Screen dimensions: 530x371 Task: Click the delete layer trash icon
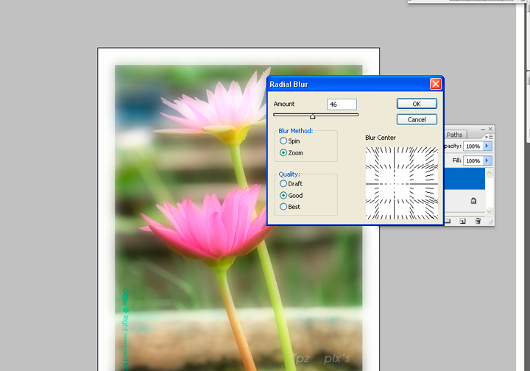click(478, 221)
